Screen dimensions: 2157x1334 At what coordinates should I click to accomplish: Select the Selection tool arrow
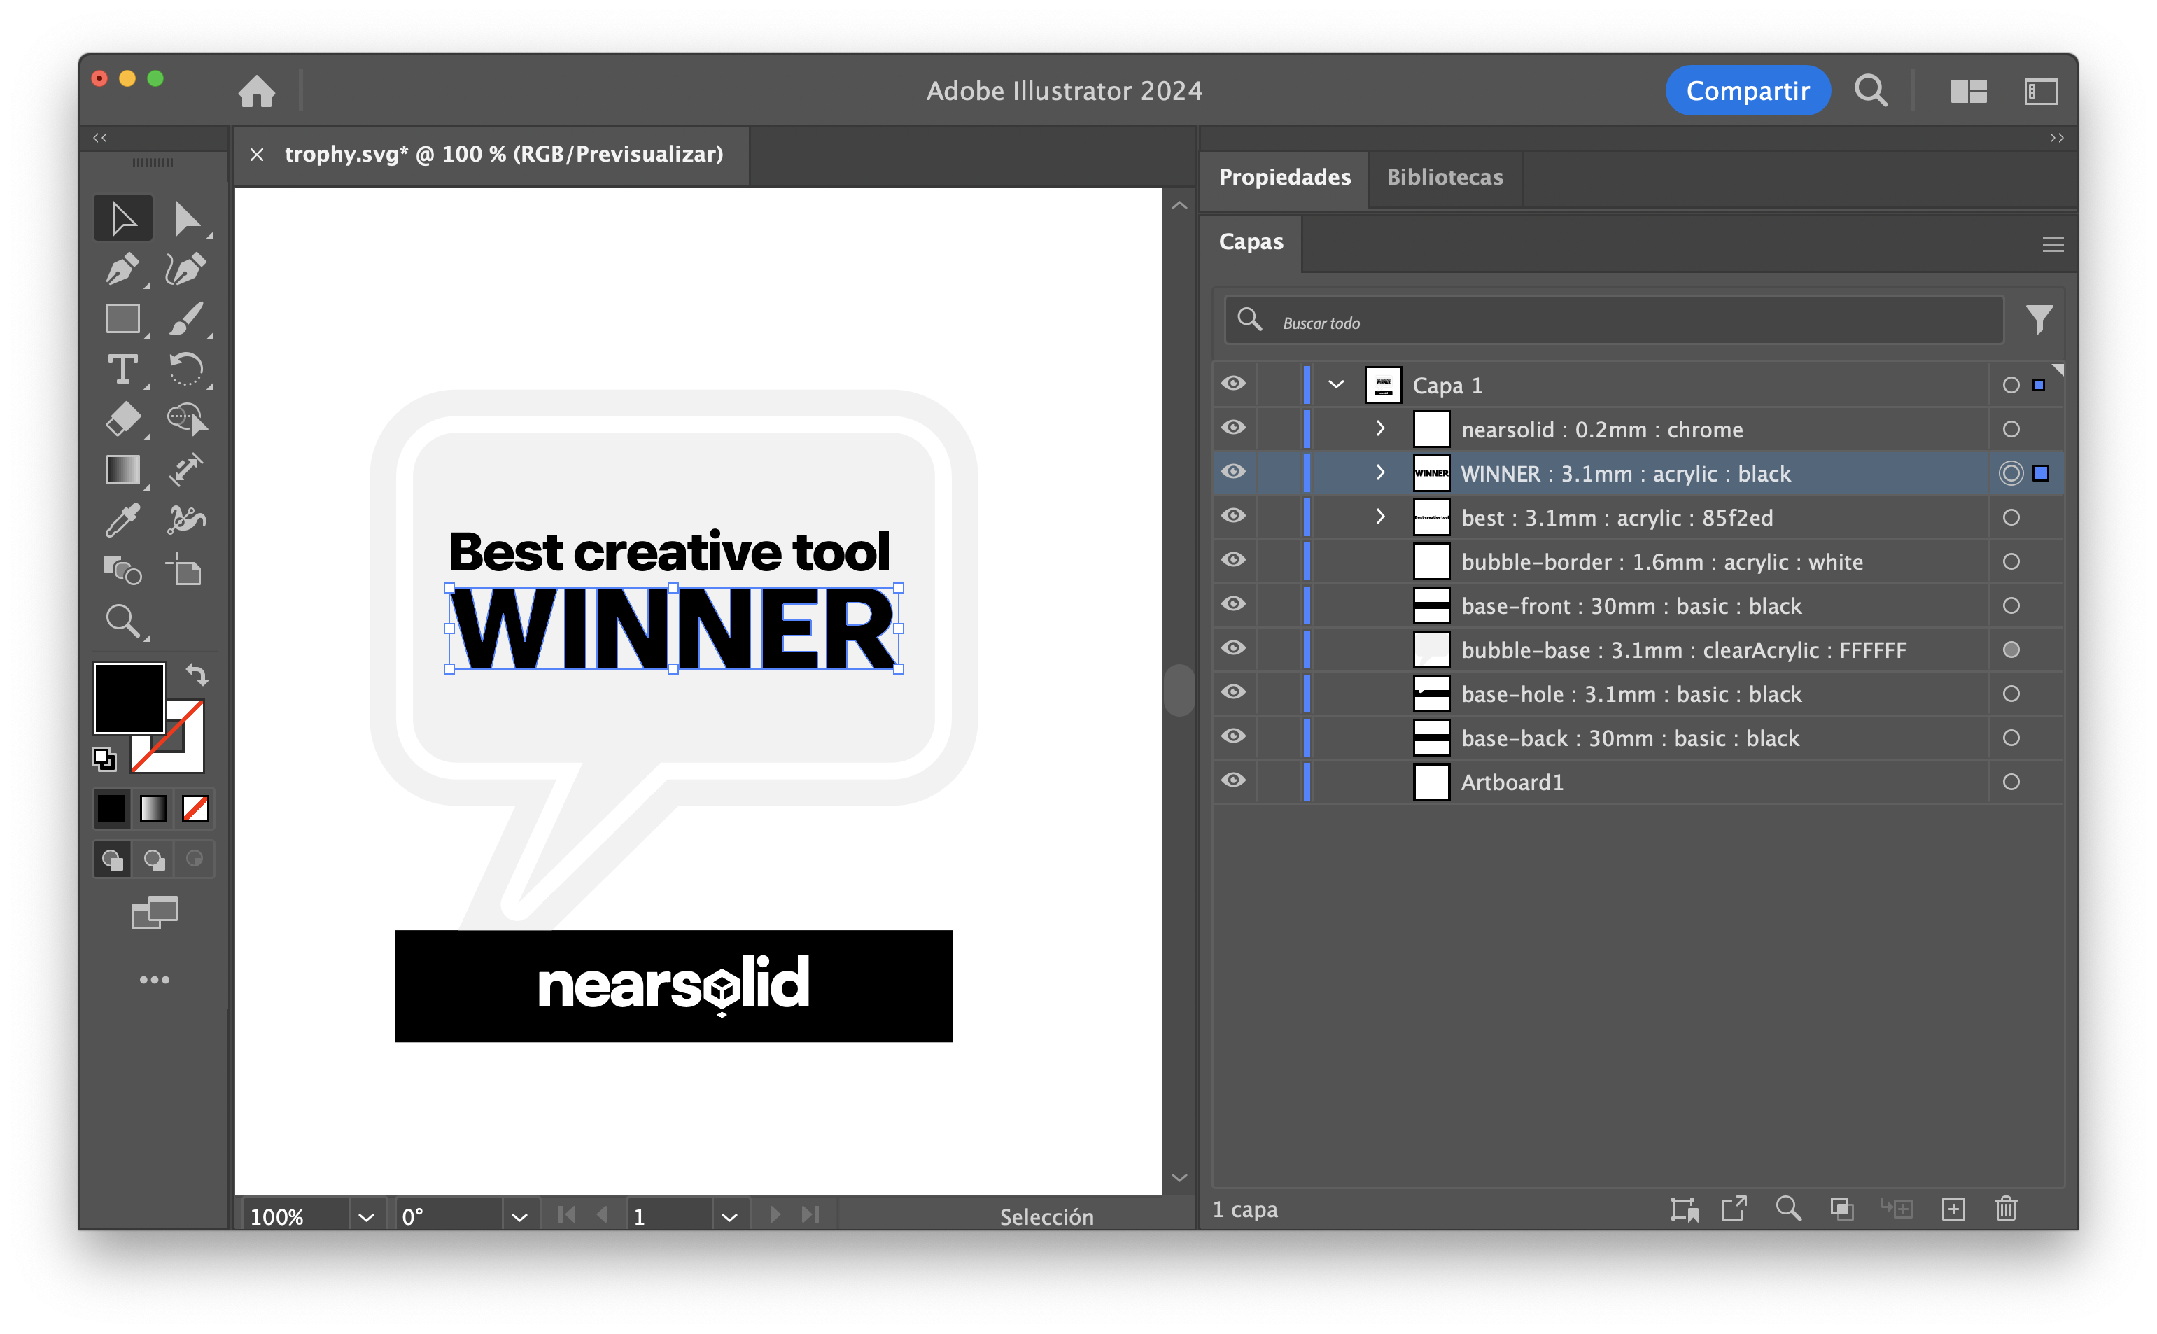[x=122, y=218]
